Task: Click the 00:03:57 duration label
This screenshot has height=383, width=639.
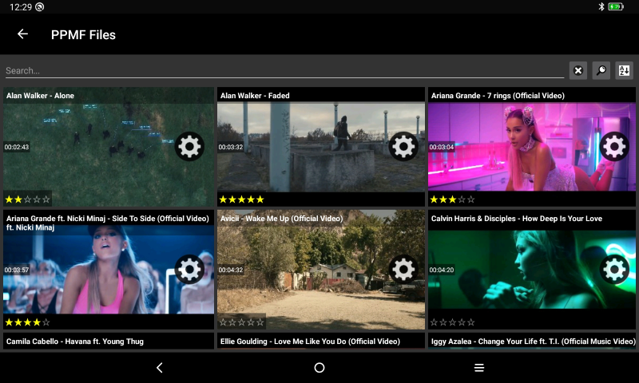Action: [17, 270]
